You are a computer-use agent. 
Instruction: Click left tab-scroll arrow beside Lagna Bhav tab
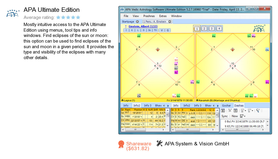pos(164,106)
